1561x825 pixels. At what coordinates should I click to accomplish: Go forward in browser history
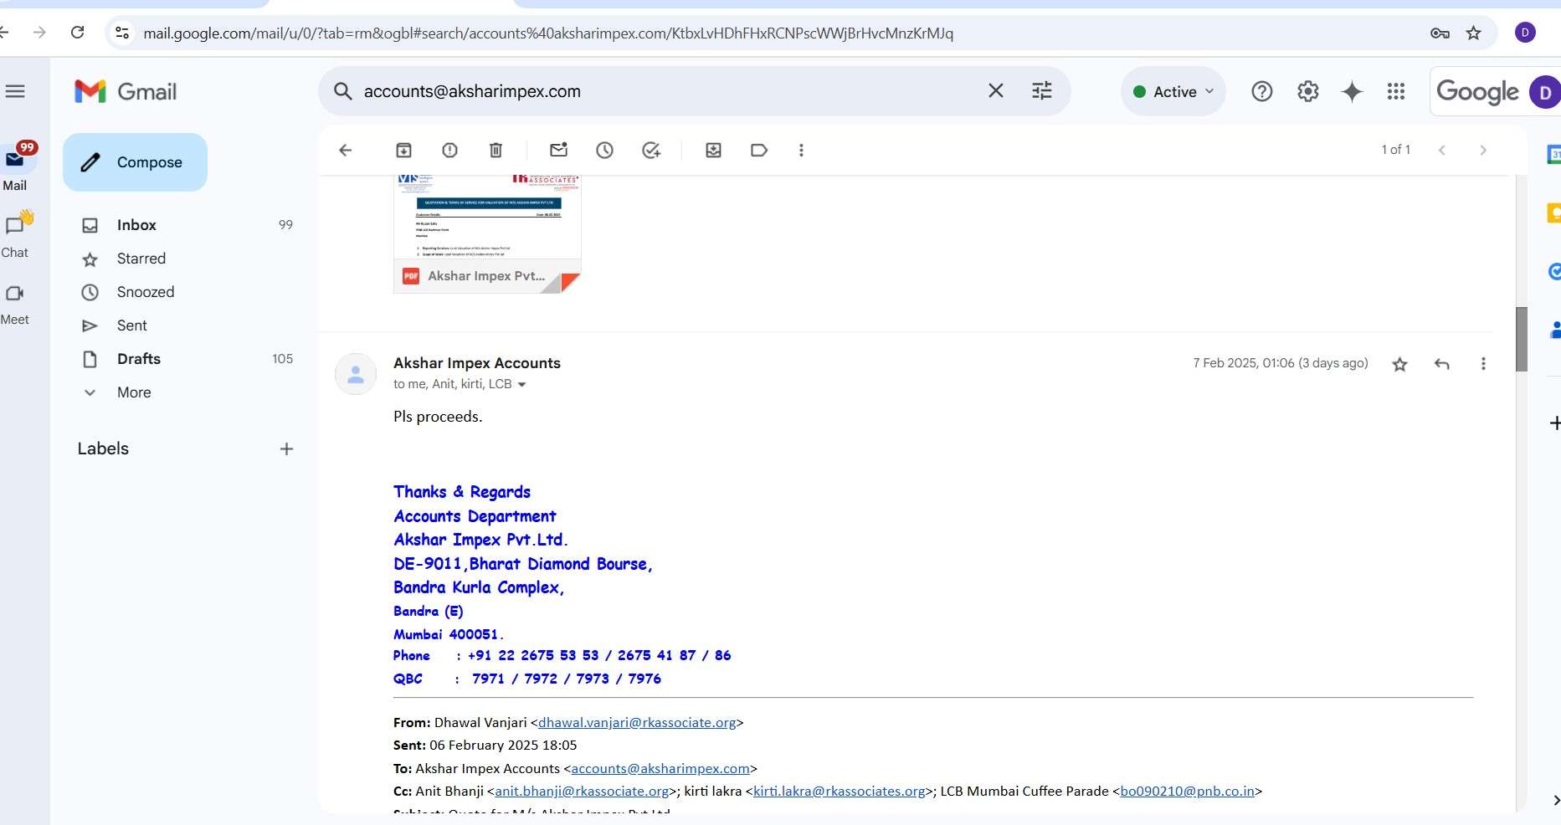(x=39, y=33)
